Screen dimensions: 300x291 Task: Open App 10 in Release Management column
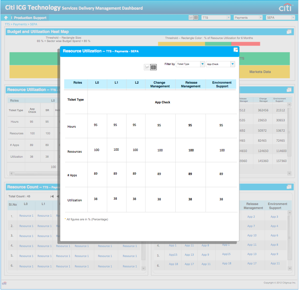[252, 236]
